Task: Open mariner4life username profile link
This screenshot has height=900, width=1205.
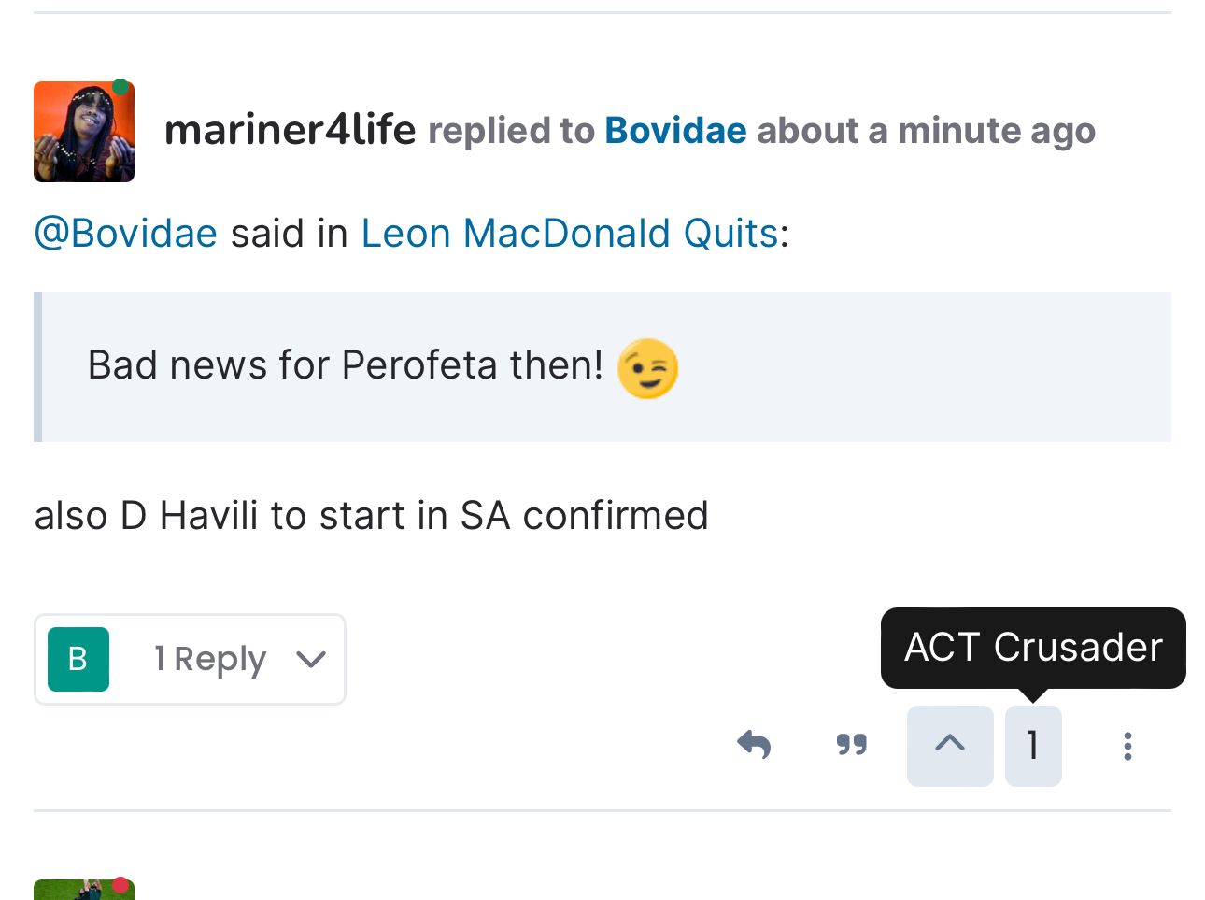Action: pyautogui.click(x=290, y=130)
